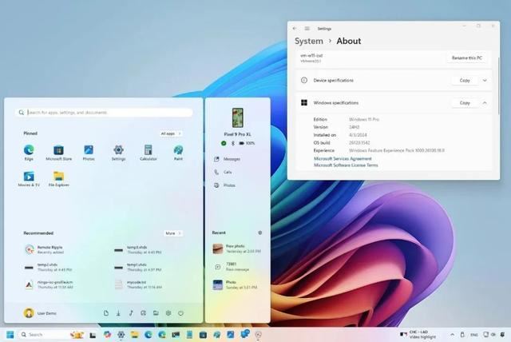Open Music folder icon in Start footer

pos(131,313)
